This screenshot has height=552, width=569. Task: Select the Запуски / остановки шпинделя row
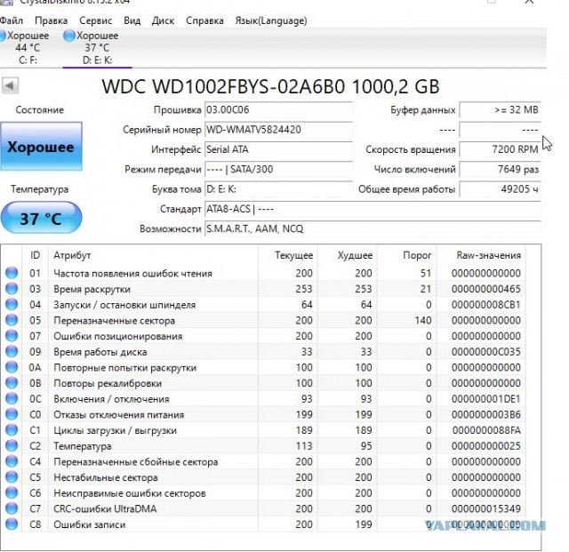click(263, 305)
